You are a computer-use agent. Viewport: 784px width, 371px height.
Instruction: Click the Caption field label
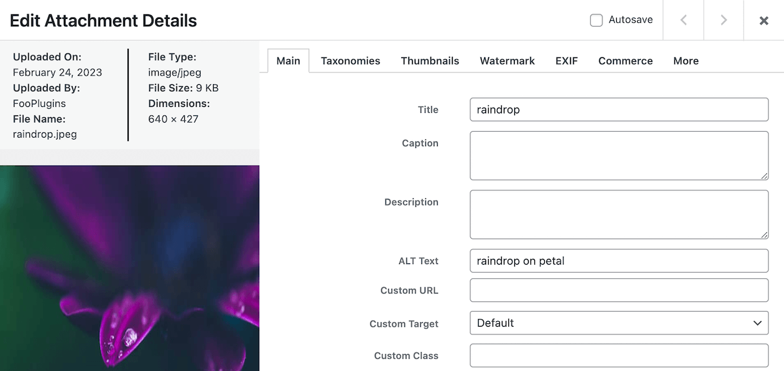(x=420, y=143)
